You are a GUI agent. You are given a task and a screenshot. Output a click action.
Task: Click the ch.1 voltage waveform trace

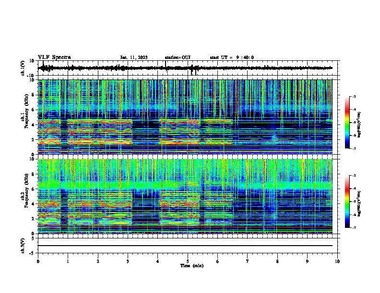(185, 68)
